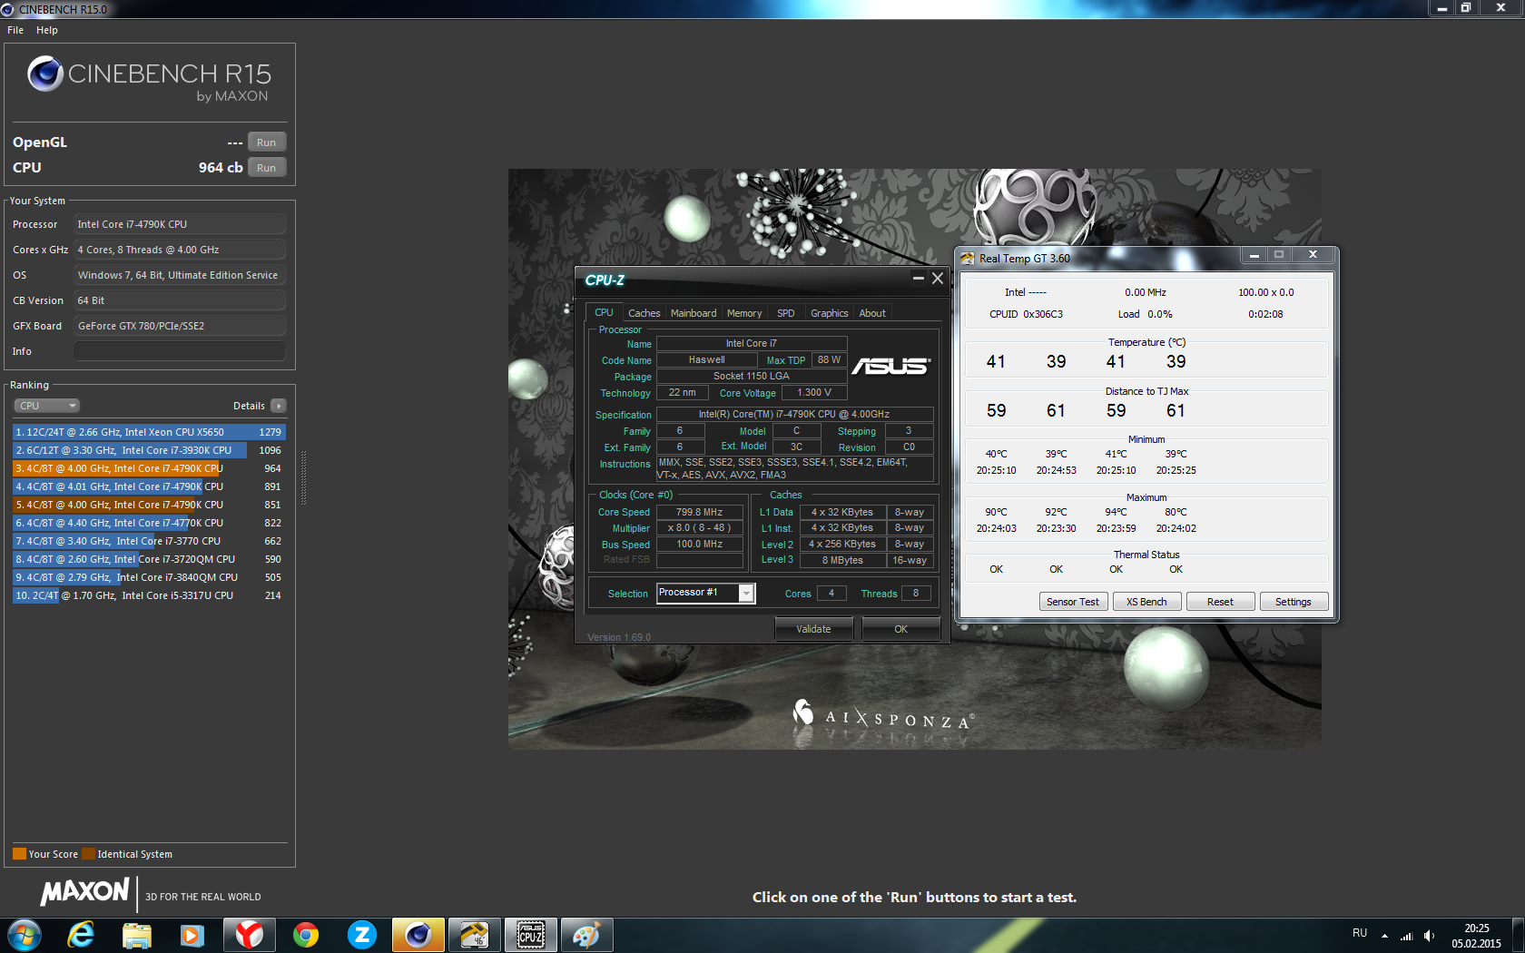
Task: Select the orange 964 score ranking row
Action: [149, 468]
